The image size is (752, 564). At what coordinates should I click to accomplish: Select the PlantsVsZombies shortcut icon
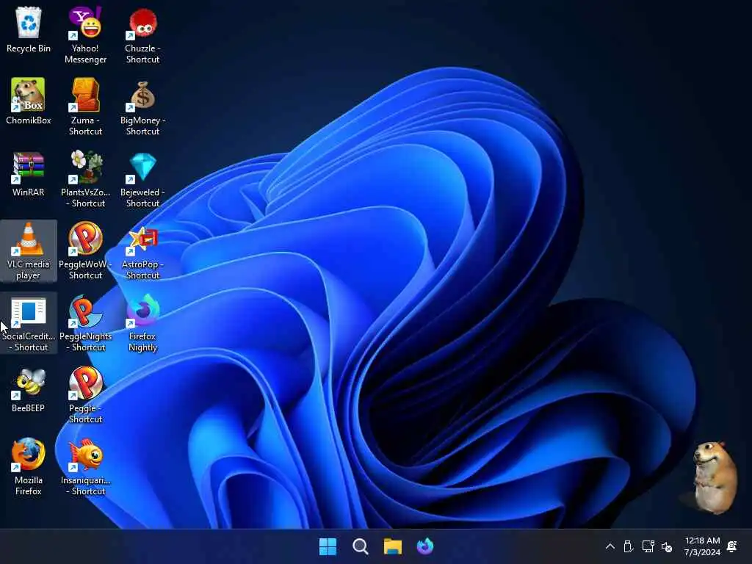point(85,178)
